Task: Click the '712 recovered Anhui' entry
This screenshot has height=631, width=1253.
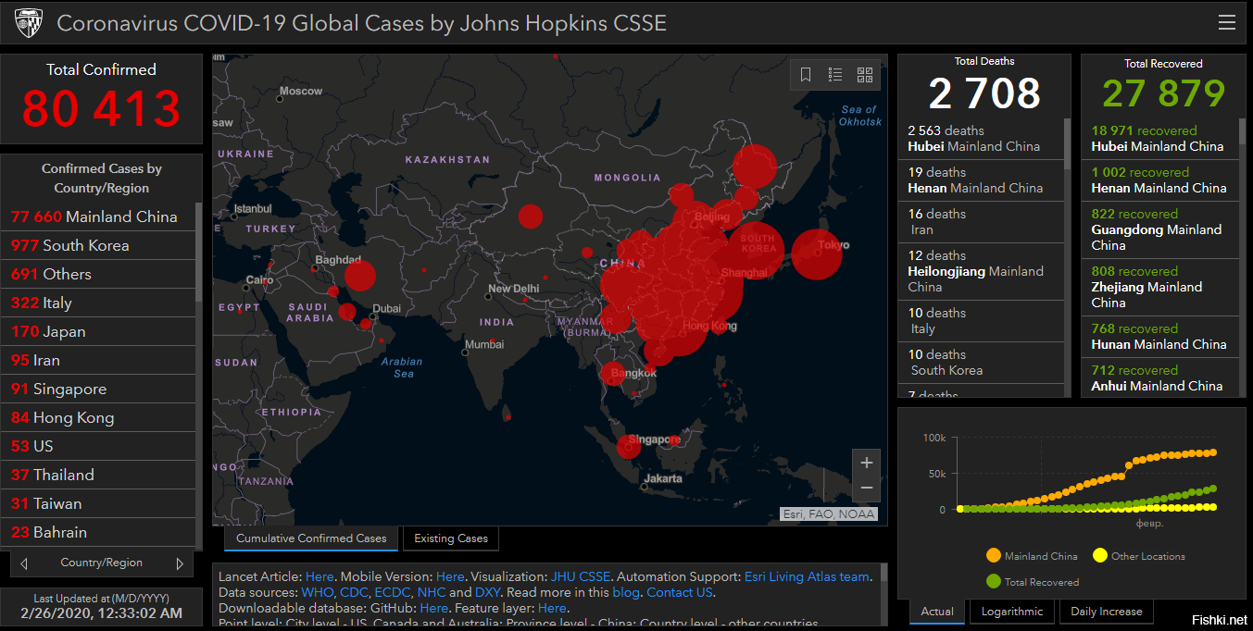Action: (1160, 377)
